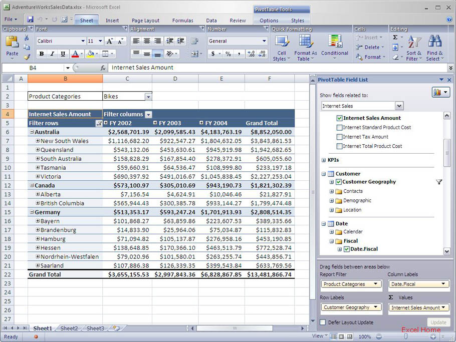Expand the Demographic folder

(x=331, y=200)
